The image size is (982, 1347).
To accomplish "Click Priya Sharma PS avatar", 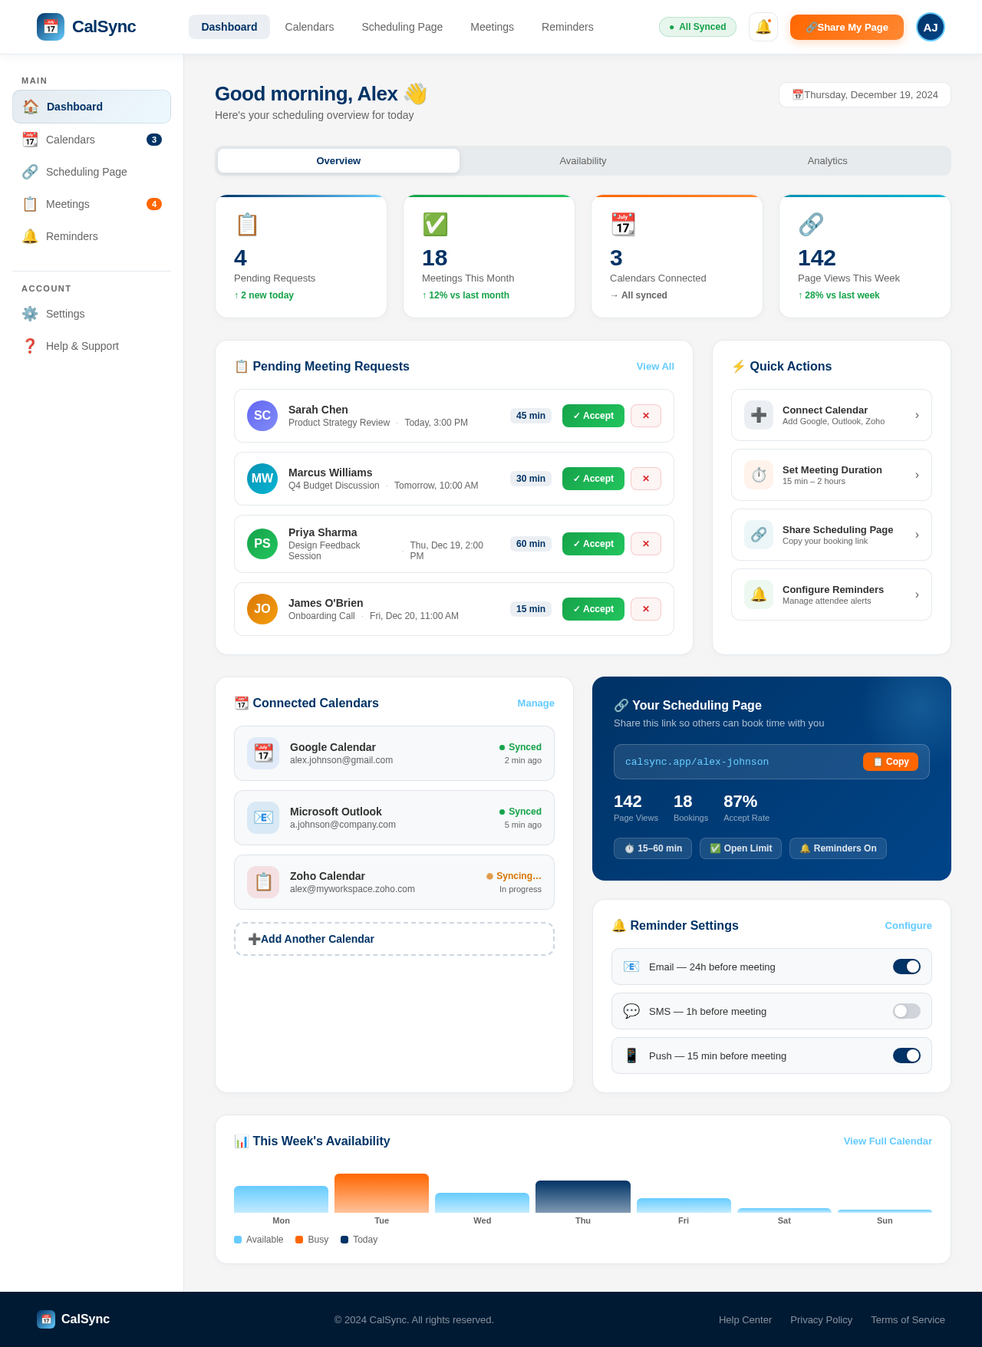I will tap(262, 544).
